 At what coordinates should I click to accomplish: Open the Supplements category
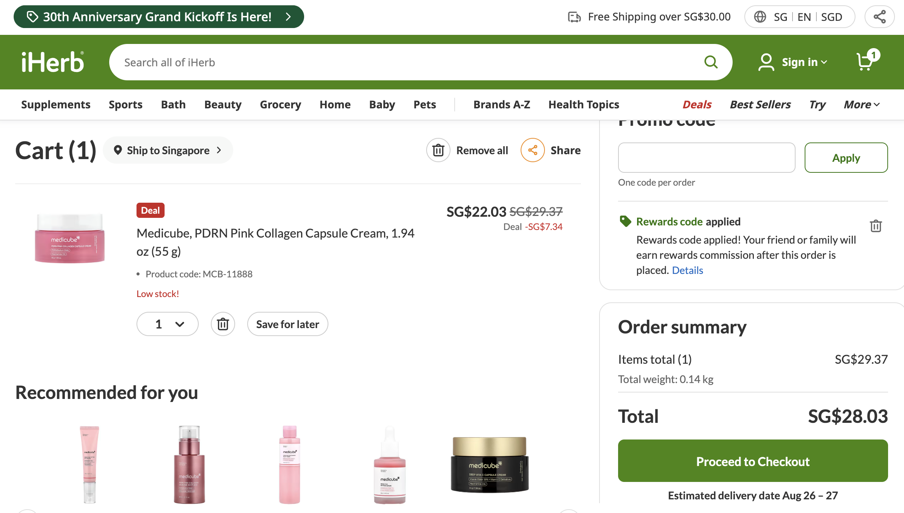[x=56, y=105]
